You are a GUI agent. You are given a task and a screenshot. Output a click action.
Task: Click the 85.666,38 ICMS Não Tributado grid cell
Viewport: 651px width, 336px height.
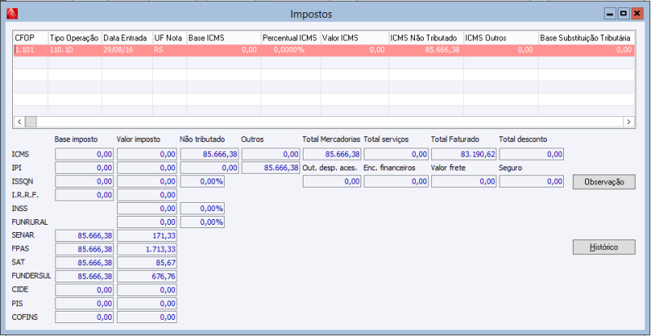click(426, 50)
